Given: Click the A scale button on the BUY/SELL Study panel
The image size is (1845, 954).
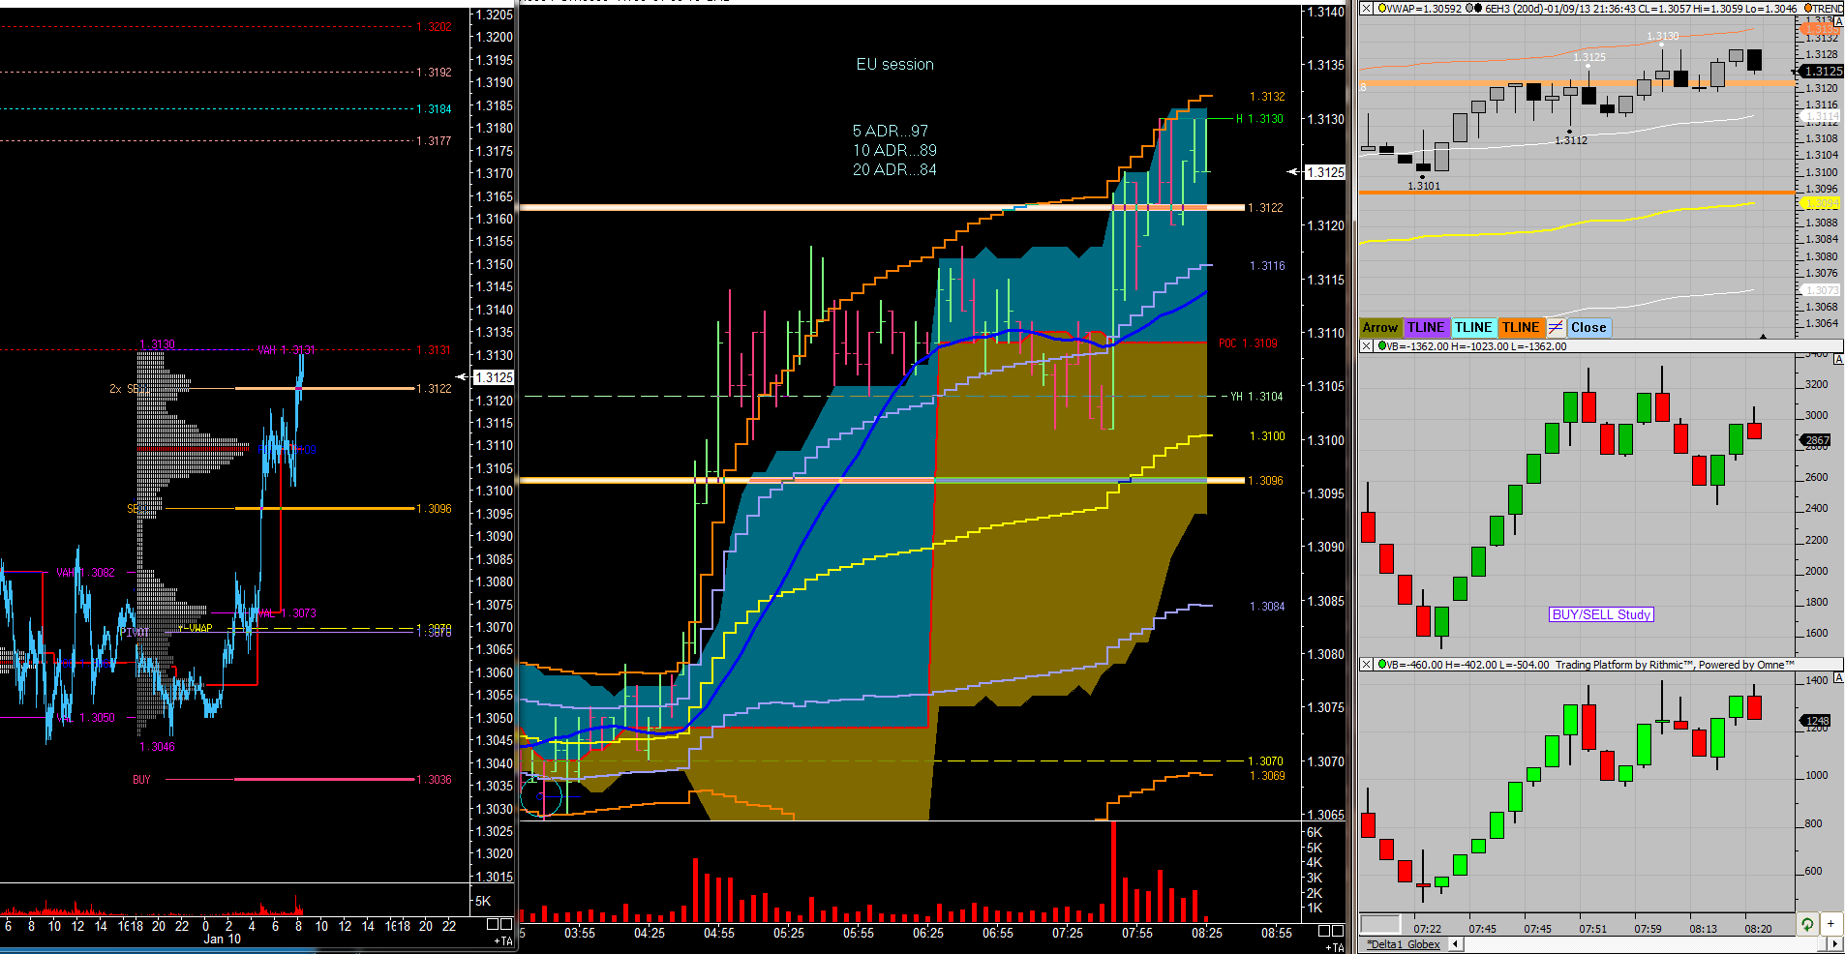Looking at the screenshot, I should tap(1838, 359).
